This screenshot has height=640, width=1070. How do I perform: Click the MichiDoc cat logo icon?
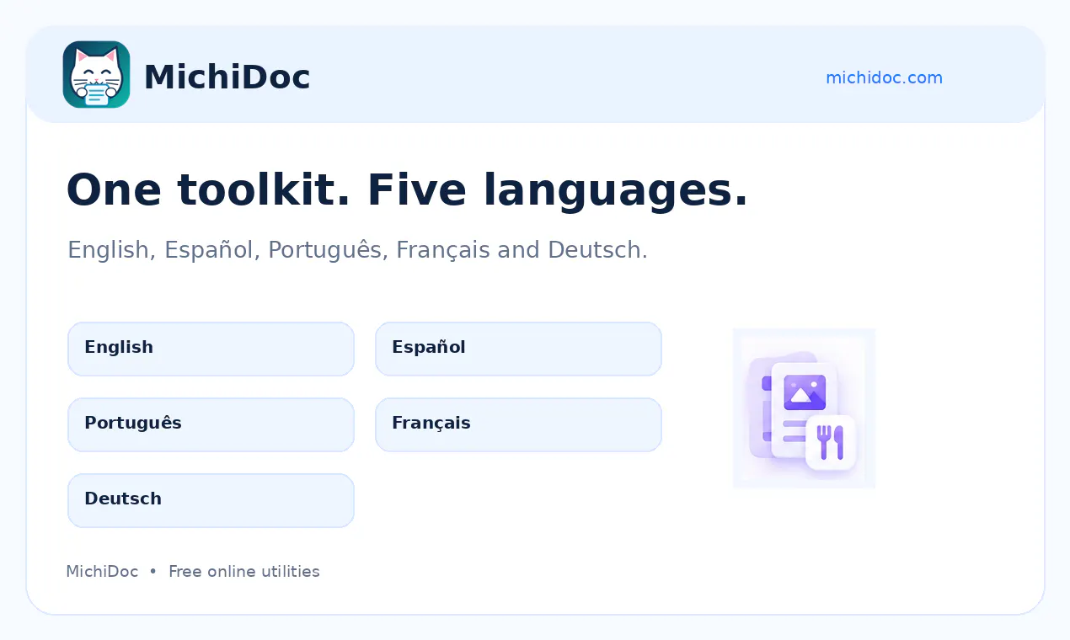coord(96,75)
